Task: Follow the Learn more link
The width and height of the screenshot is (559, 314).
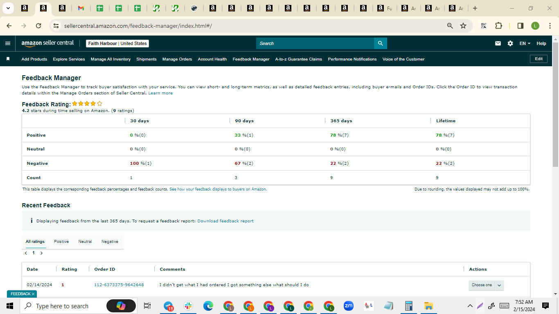Action: pyautogui.click(x=160, y=93)
